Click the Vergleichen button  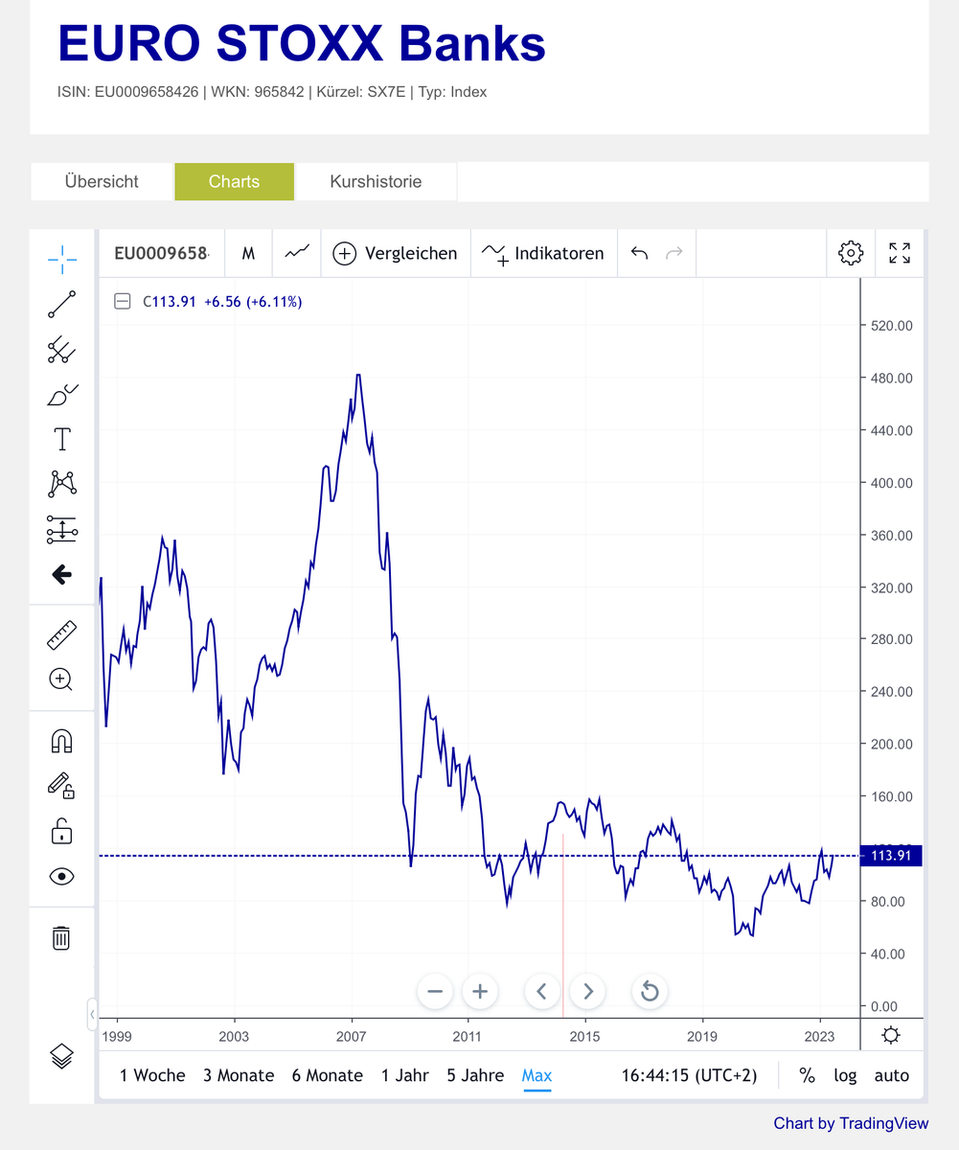click(x=396, y=253)
